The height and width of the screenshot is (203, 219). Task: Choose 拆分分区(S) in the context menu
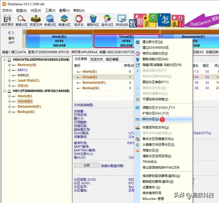(x=163, y=119)
